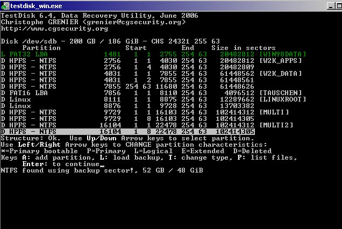The height and width of the screenshot is (229, 342).
Task: Click the grenier@cgsecurity.org email address
Action: 134,22
